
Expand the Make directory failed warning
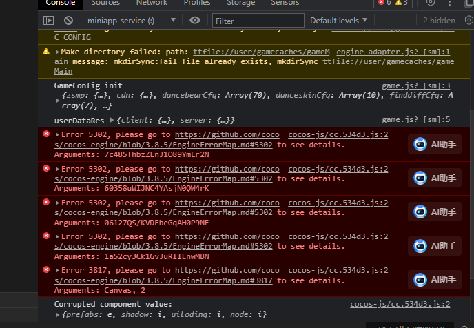point(57,52)
